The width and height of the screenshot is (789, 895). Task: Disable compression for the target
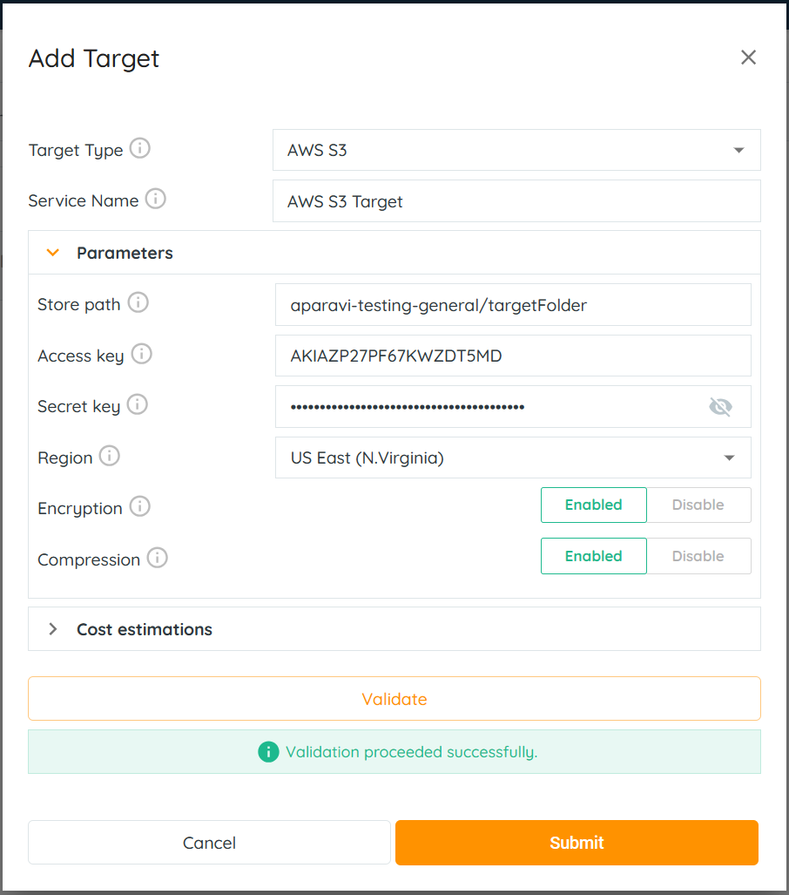tap(698, 556)
